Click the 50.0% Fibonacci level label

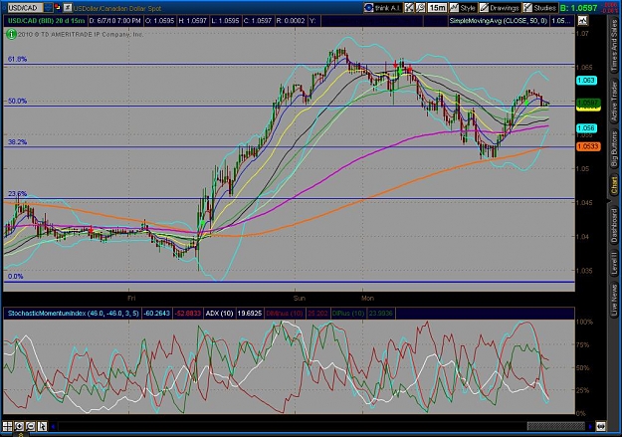18,102
